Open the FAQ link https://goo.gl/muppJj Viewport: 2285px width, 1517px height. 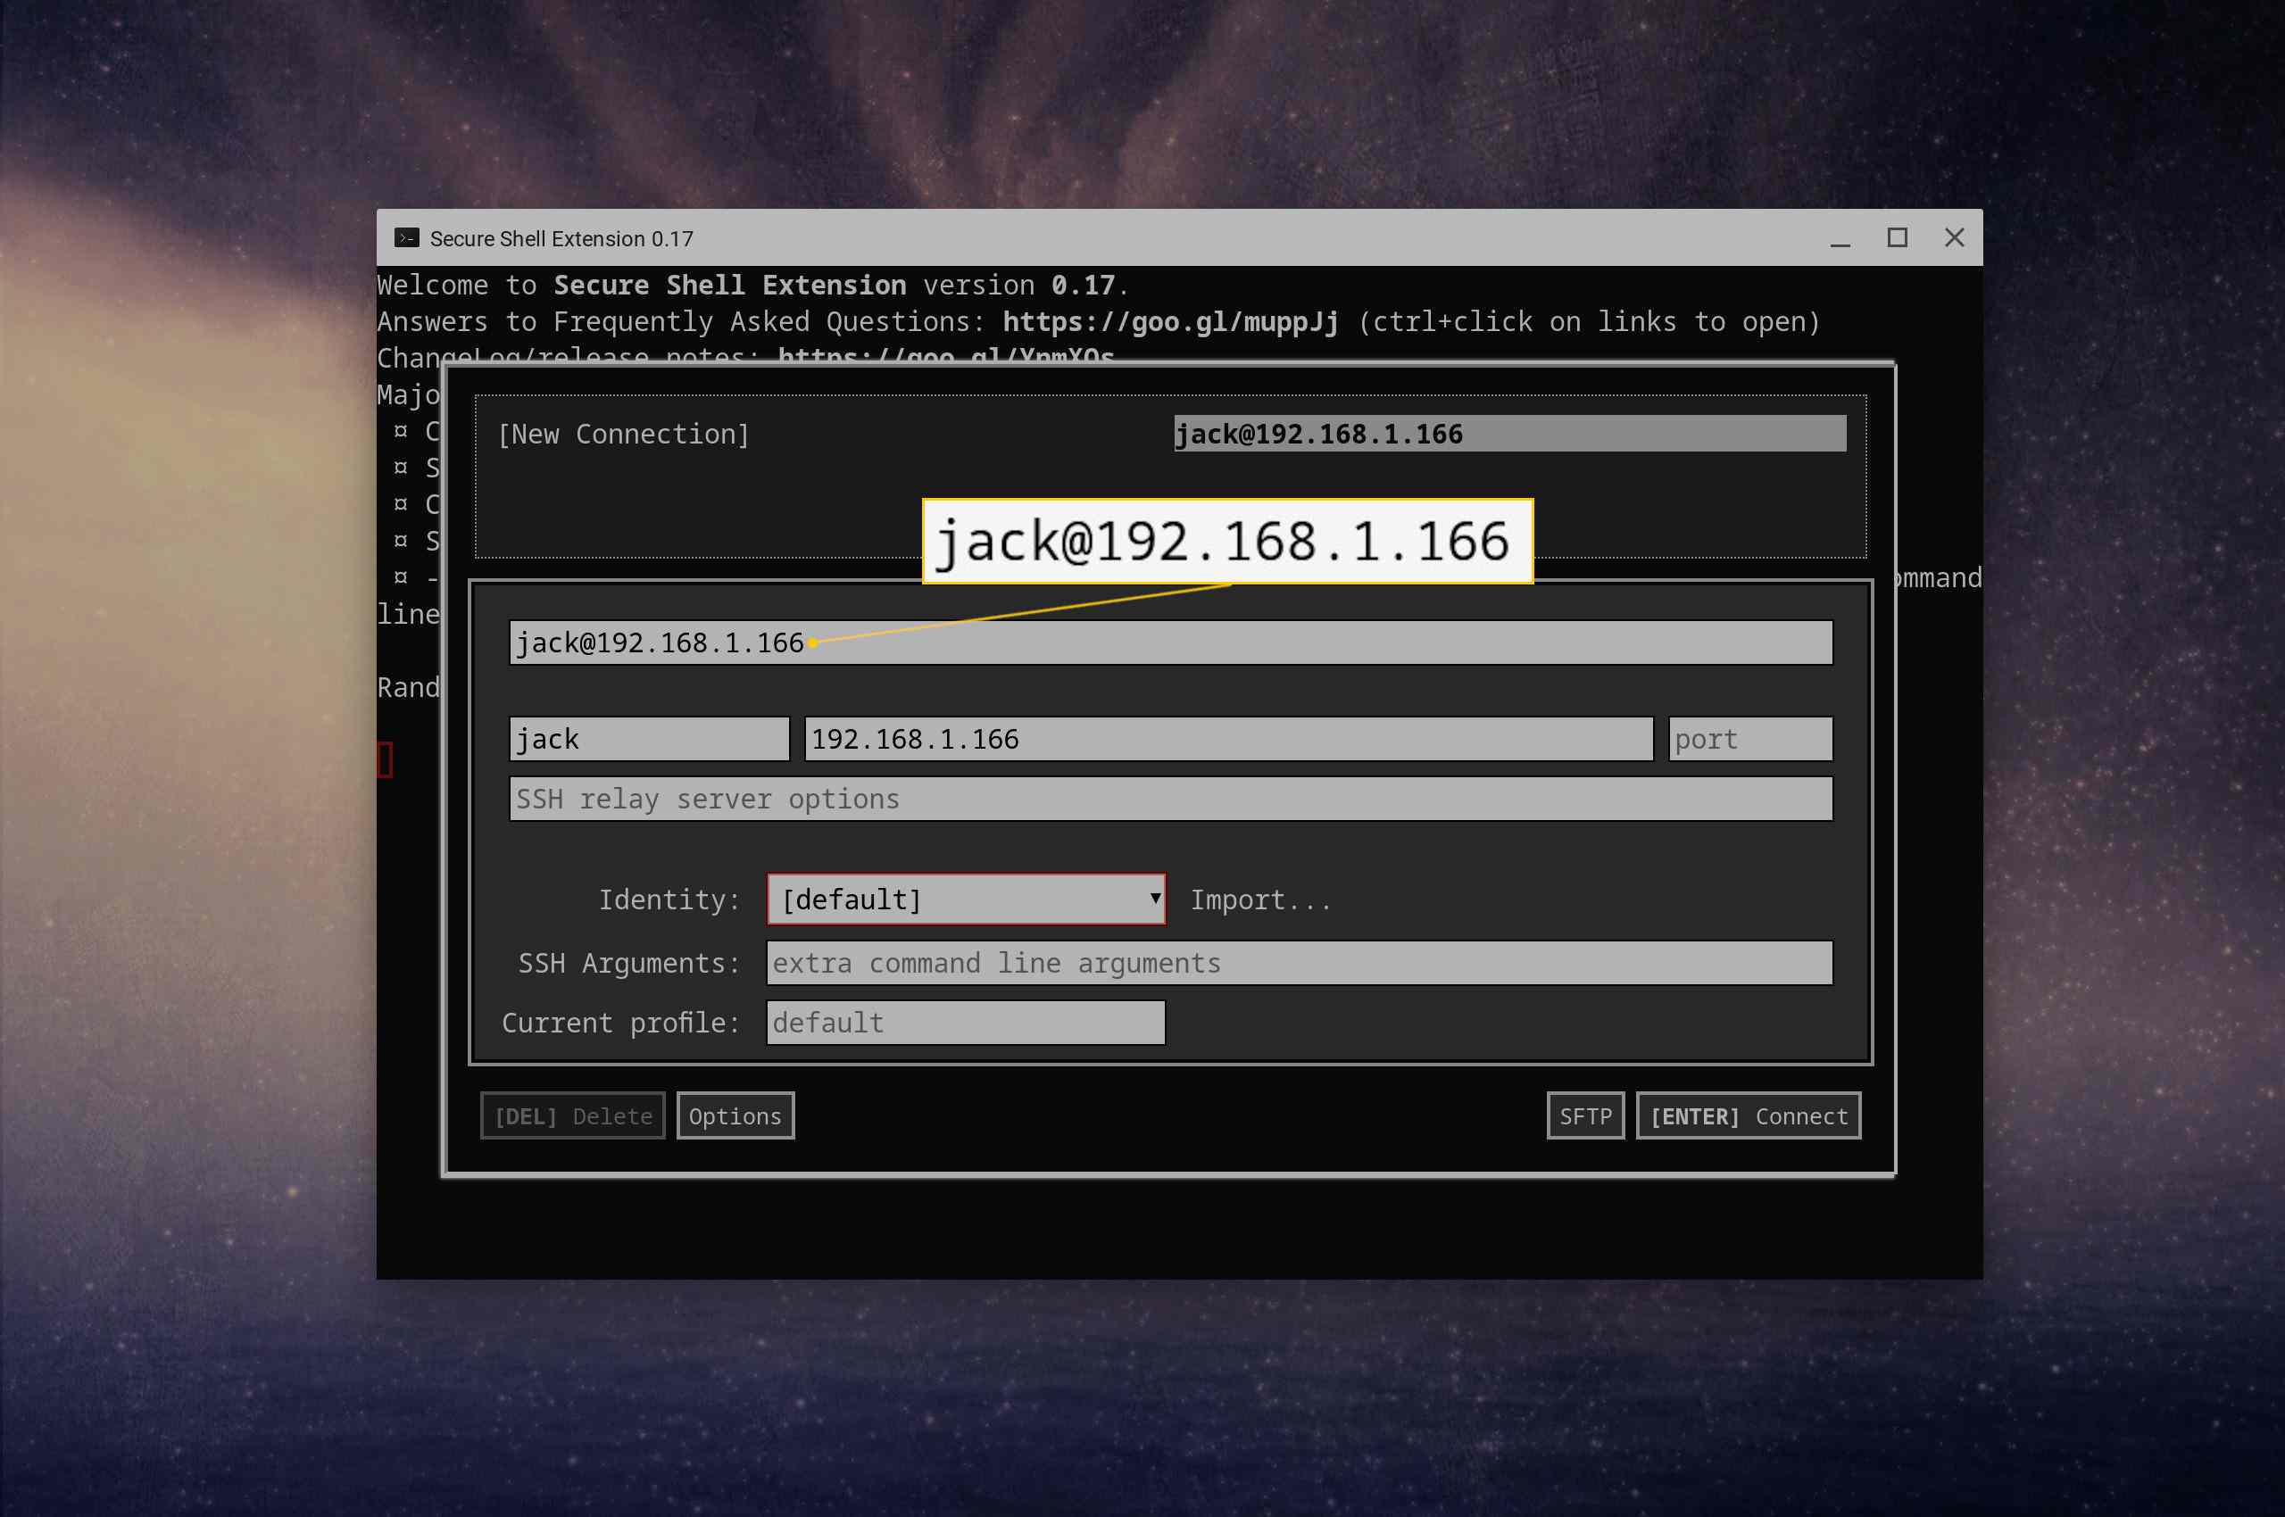[1170, 322]
